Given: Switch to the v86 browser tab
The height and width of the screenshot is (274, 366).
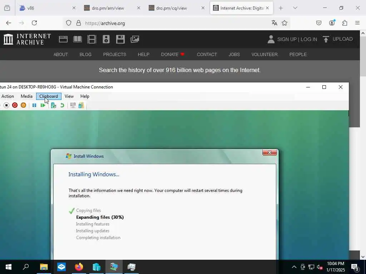Looking at the screenshot, I should (x=45, y=8).
